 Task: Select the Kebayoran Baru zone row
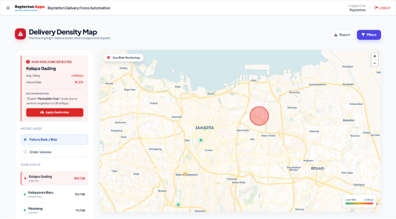pyautogui.click(x=54, y=194)
